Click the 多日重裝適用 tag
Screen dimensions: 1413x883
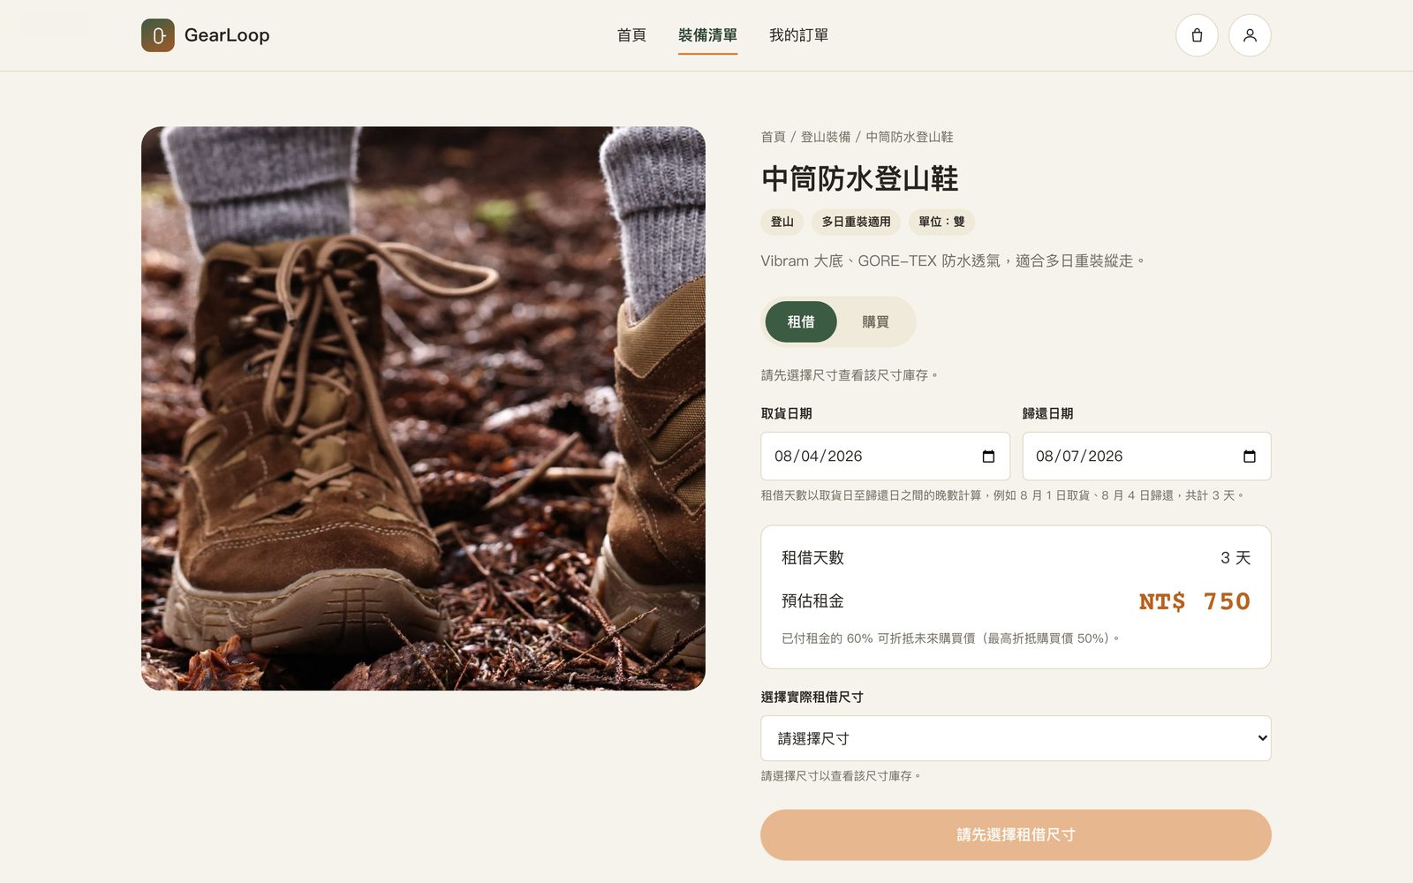[856, 222]
